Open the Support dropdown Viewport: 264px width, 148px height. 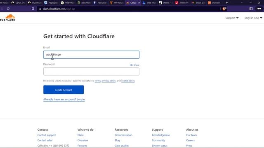232,18
